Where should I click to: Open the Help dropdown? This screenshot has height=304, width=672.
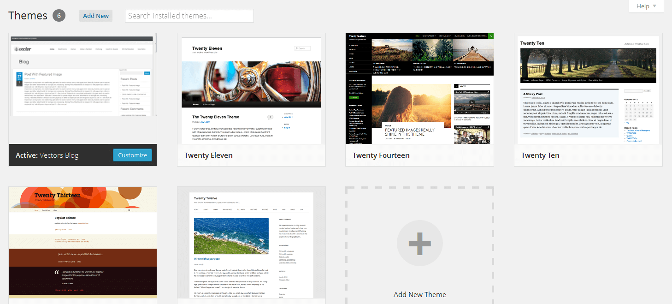point(646,6)
